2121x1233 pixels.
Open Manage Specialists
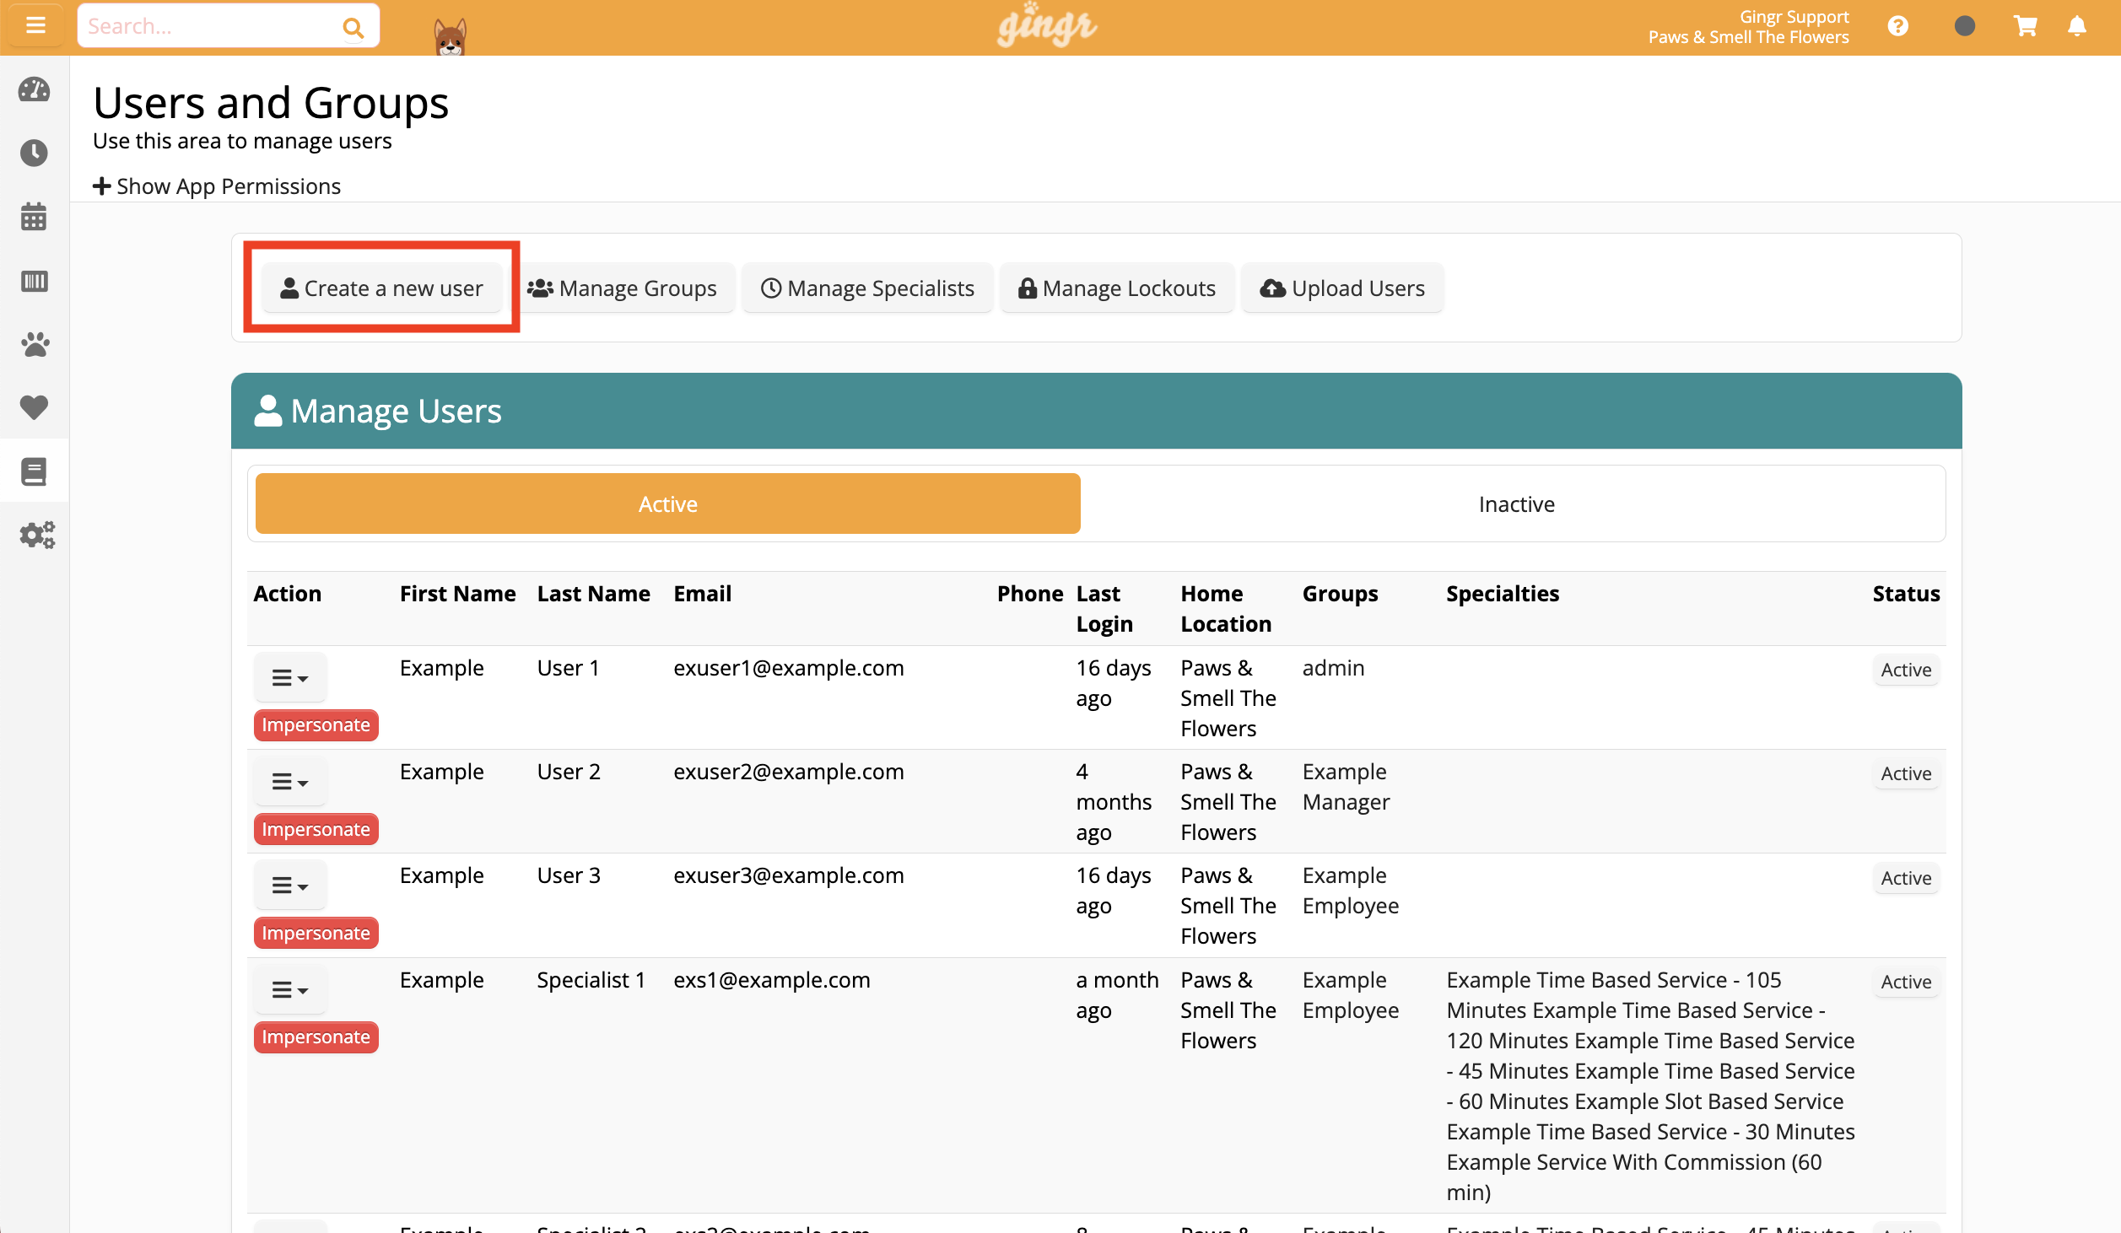[x=867, y=288]
